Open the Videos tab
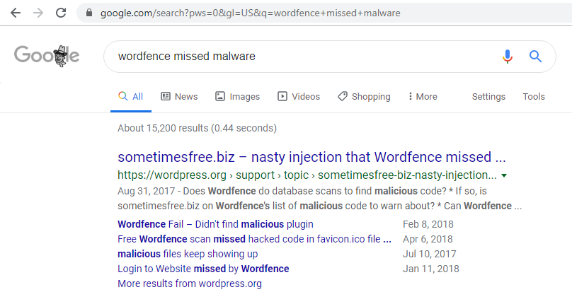This screenshot has width=572, height=304. [x=299, y=97]
